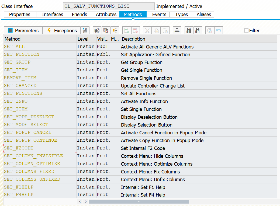This screenshot has height=206, width=280.
Task: Select the SET_F1HELP method cell
Action: pos(40,187)
